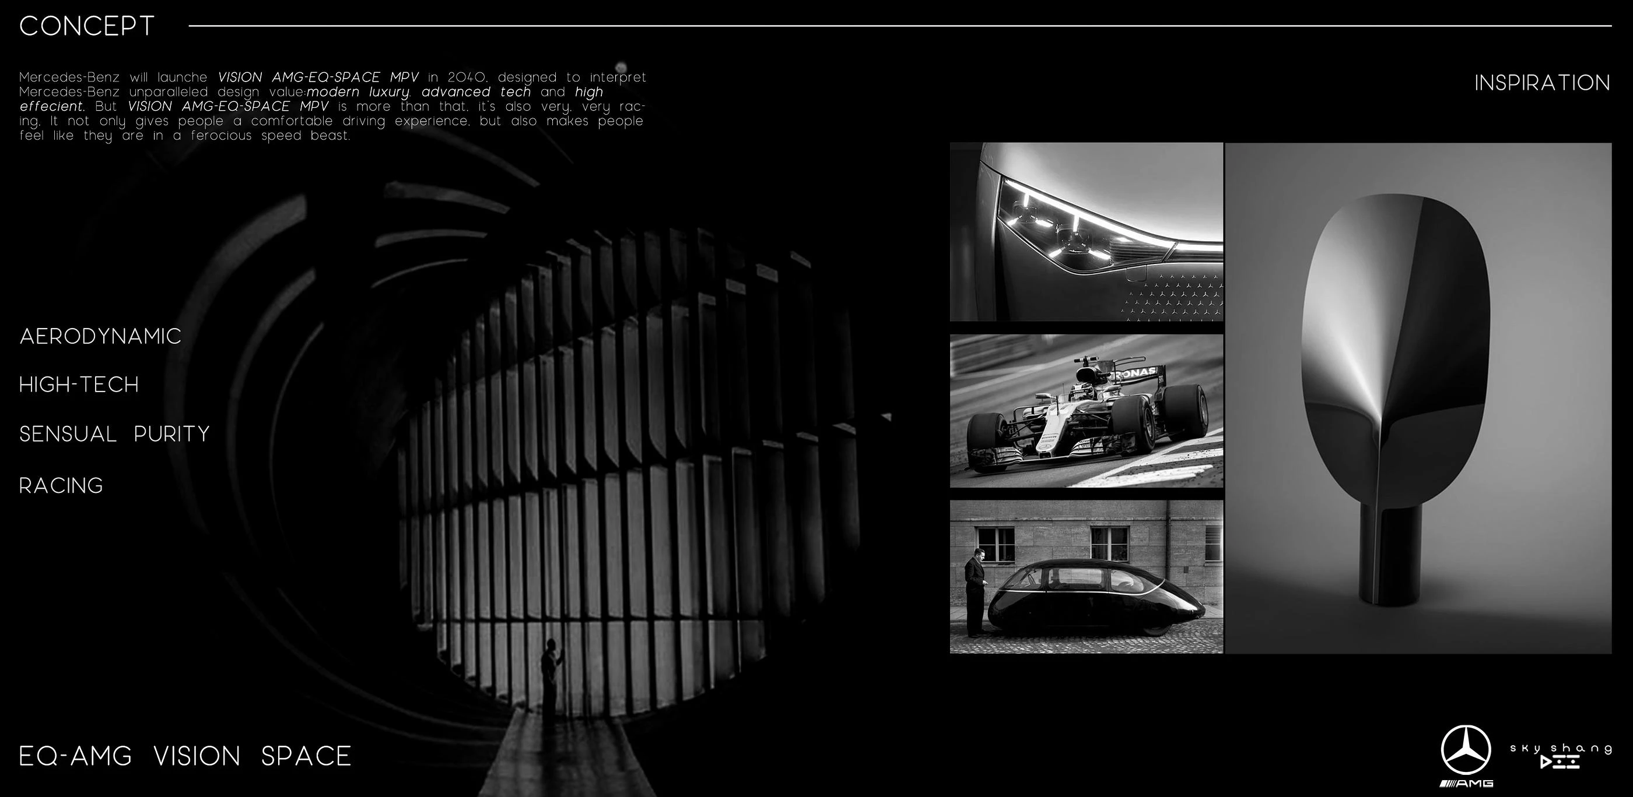Click the SENSUAL PURITY keyword
1633x797 pixels.
pyautogui.click(x=114, y=434)
